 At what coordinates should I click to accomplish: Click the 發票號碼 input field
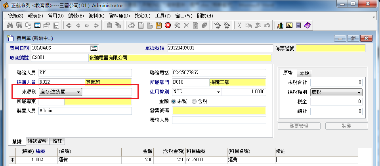(x=219, y=111)
